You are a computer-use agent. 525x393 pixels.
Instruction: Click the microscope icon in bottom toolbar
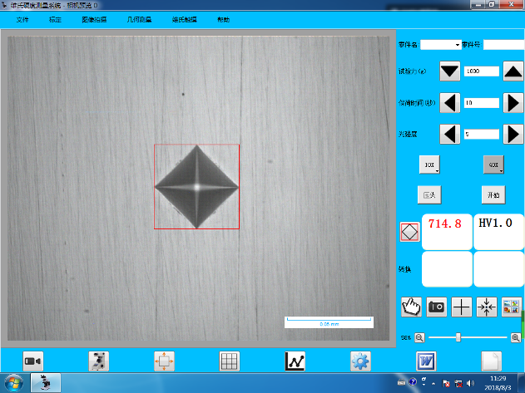(98, 361)
